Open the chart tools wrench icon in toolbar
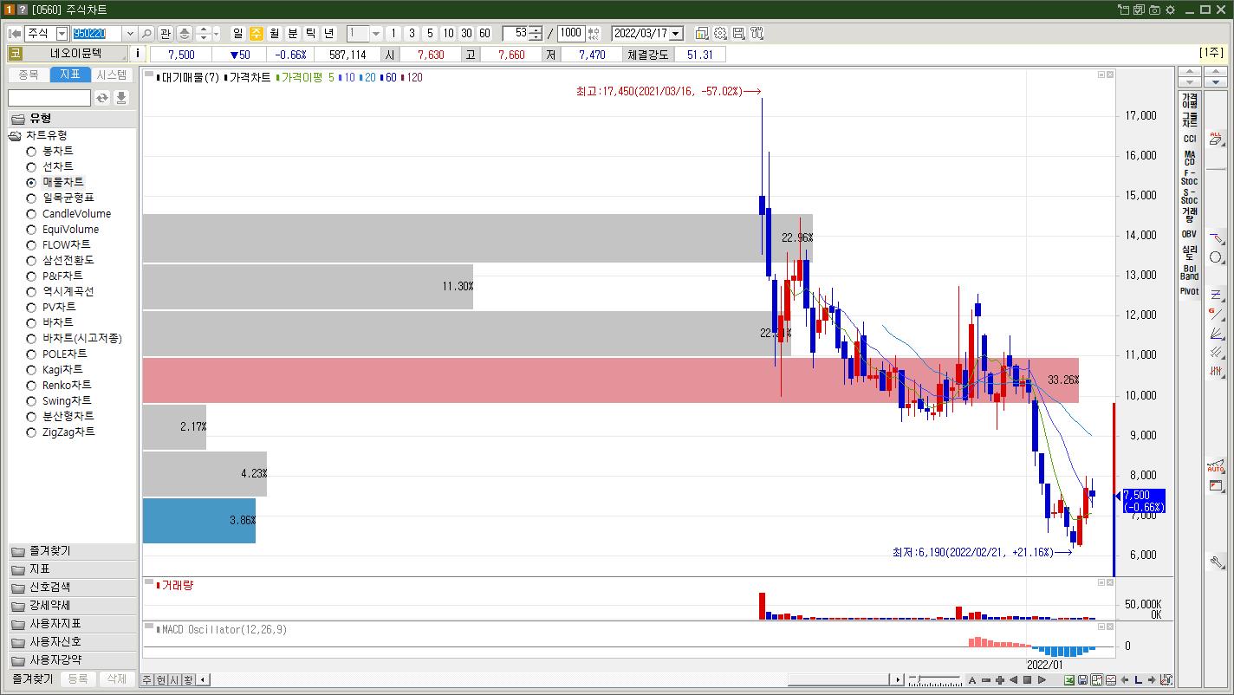 click(757, 34)
